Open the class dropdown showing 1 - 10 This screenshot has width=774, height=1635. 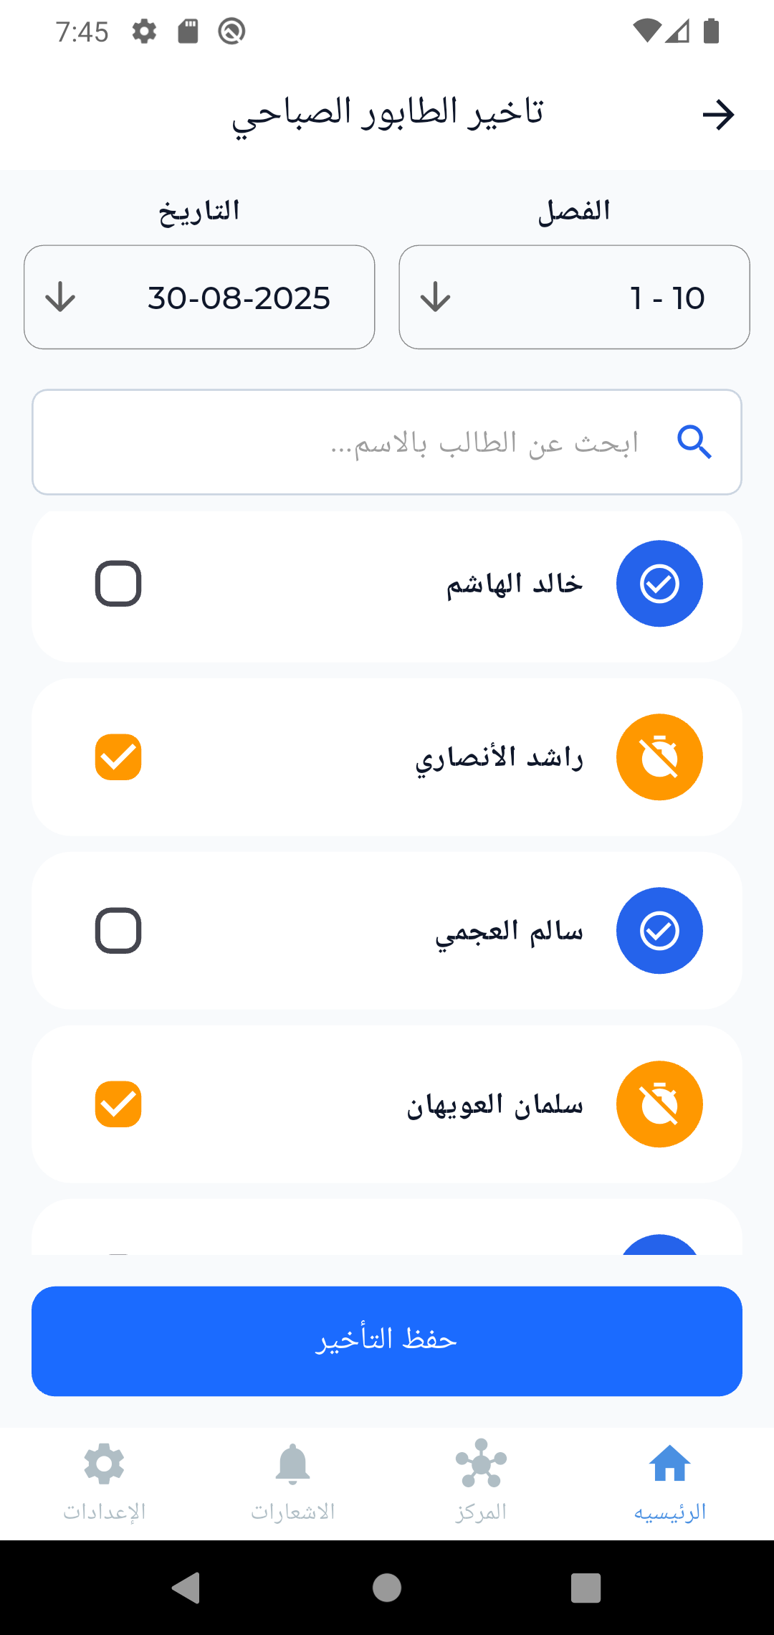574,298
